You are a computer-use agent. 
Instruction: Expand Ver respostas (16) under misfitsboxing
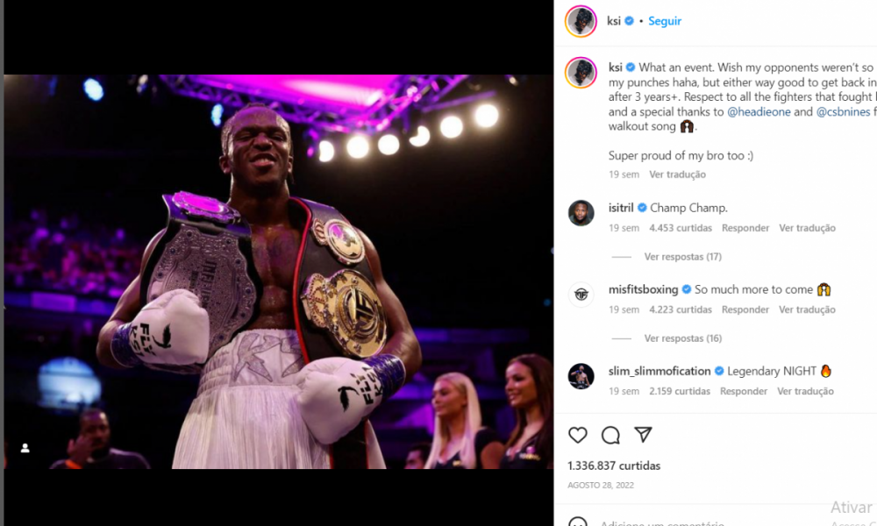682,338
